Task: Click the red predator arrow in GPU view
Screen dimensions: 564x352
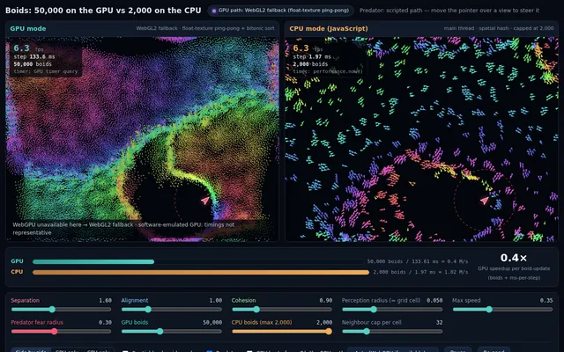Action: click(x=205, y=201)
